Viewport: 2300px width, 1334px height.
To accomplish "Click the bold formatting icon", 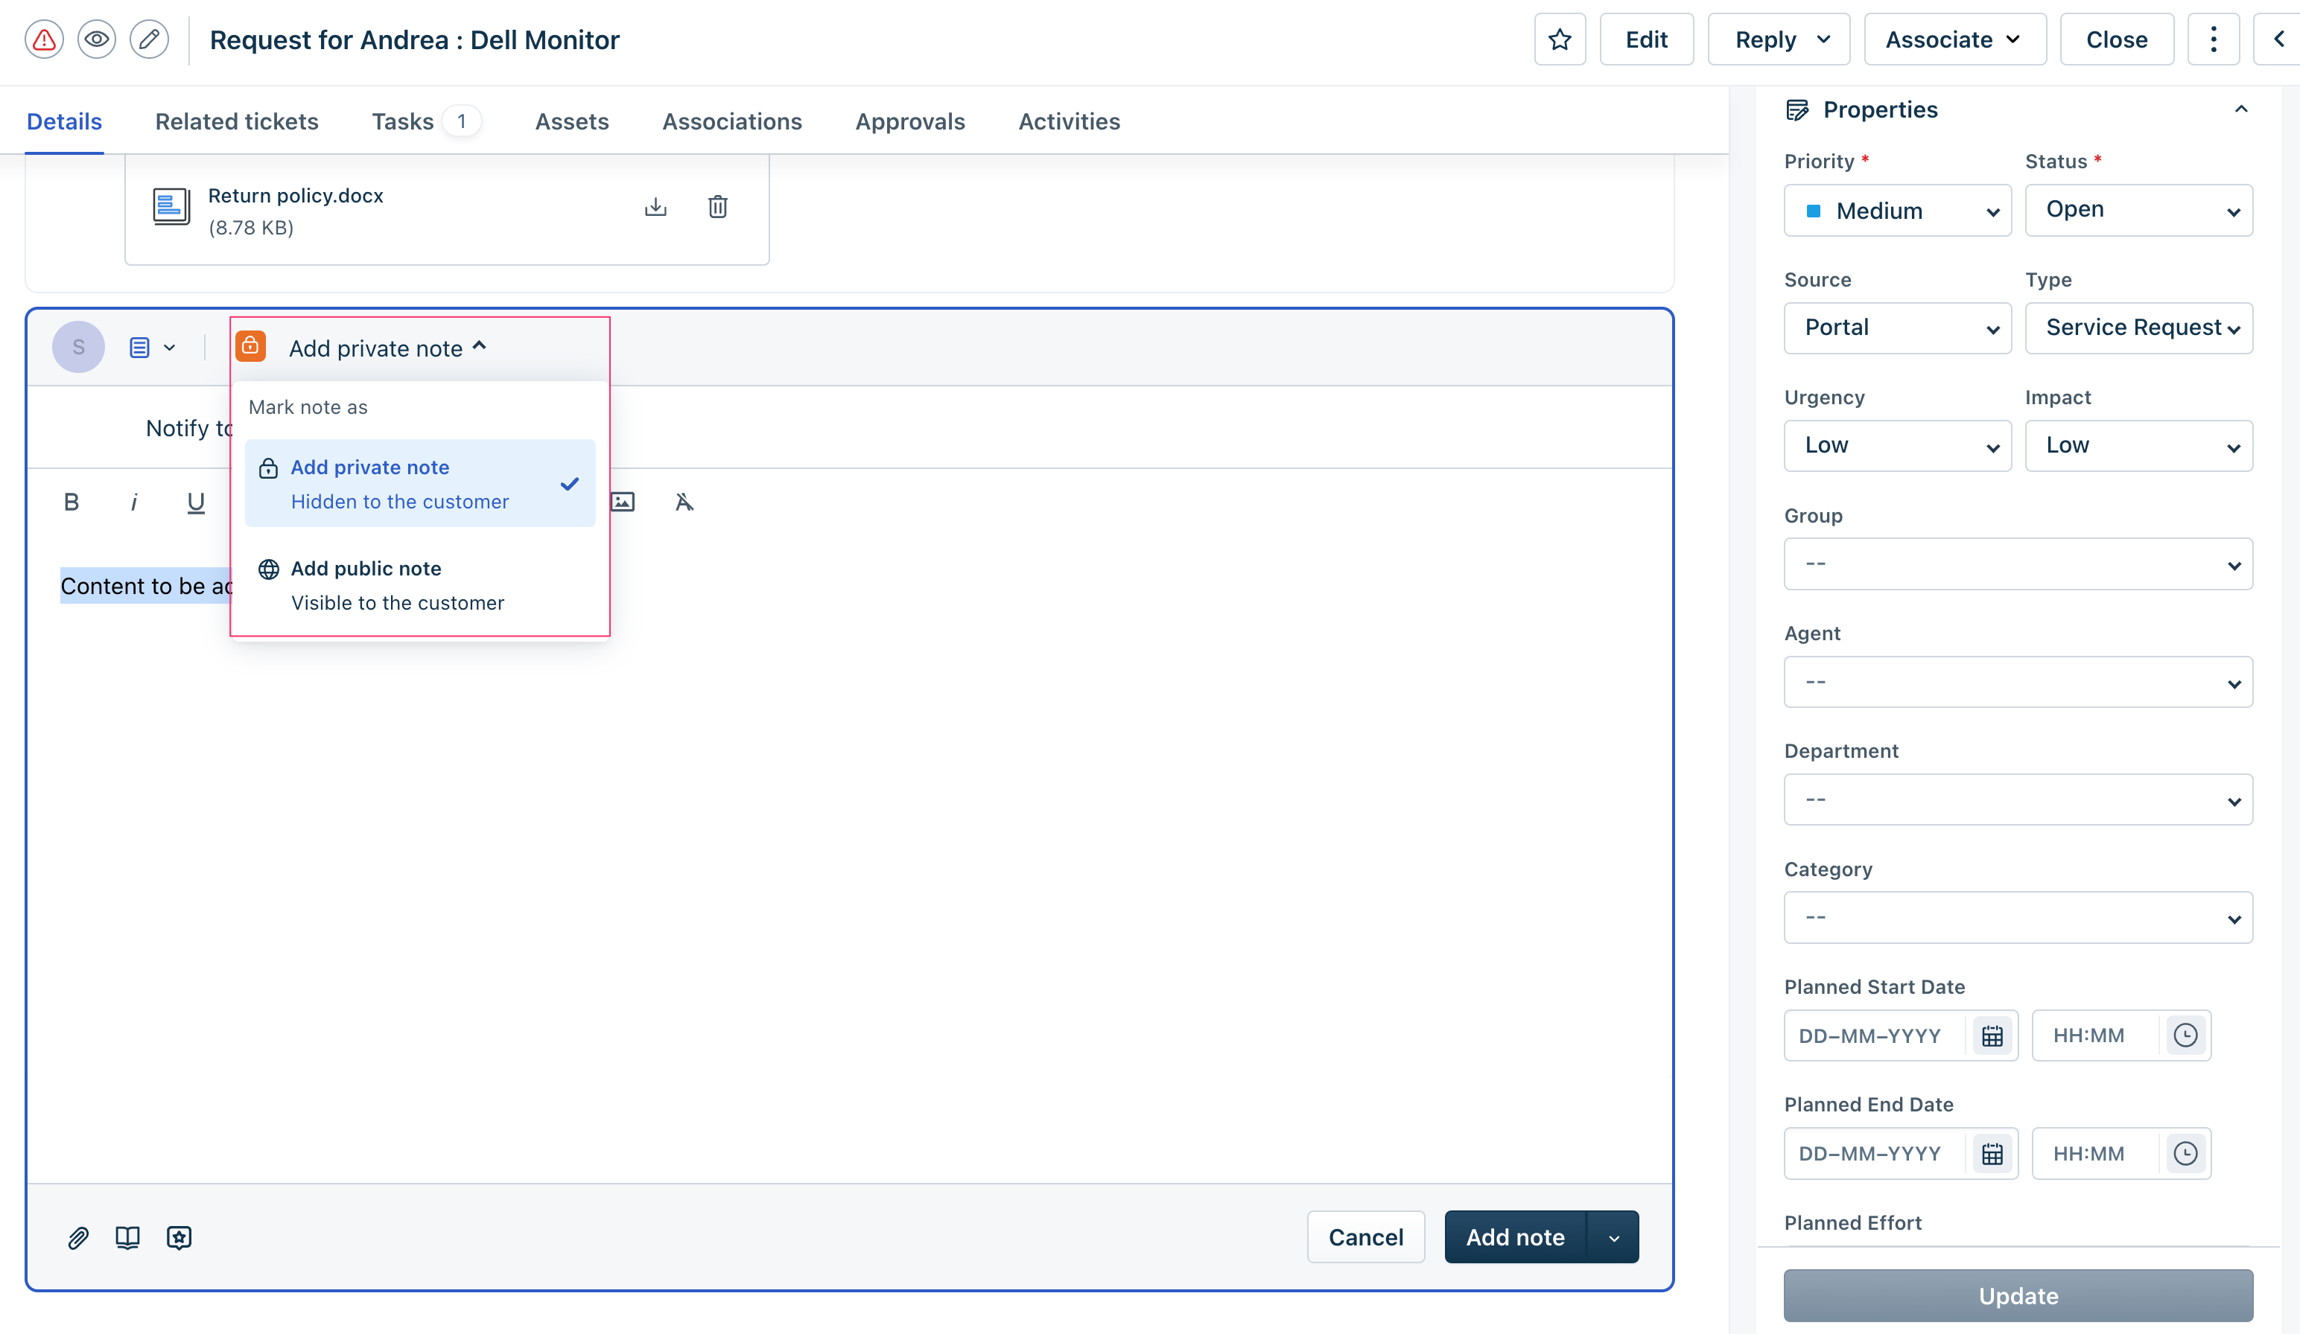I will pyautogui.click(x=72, y=502).
